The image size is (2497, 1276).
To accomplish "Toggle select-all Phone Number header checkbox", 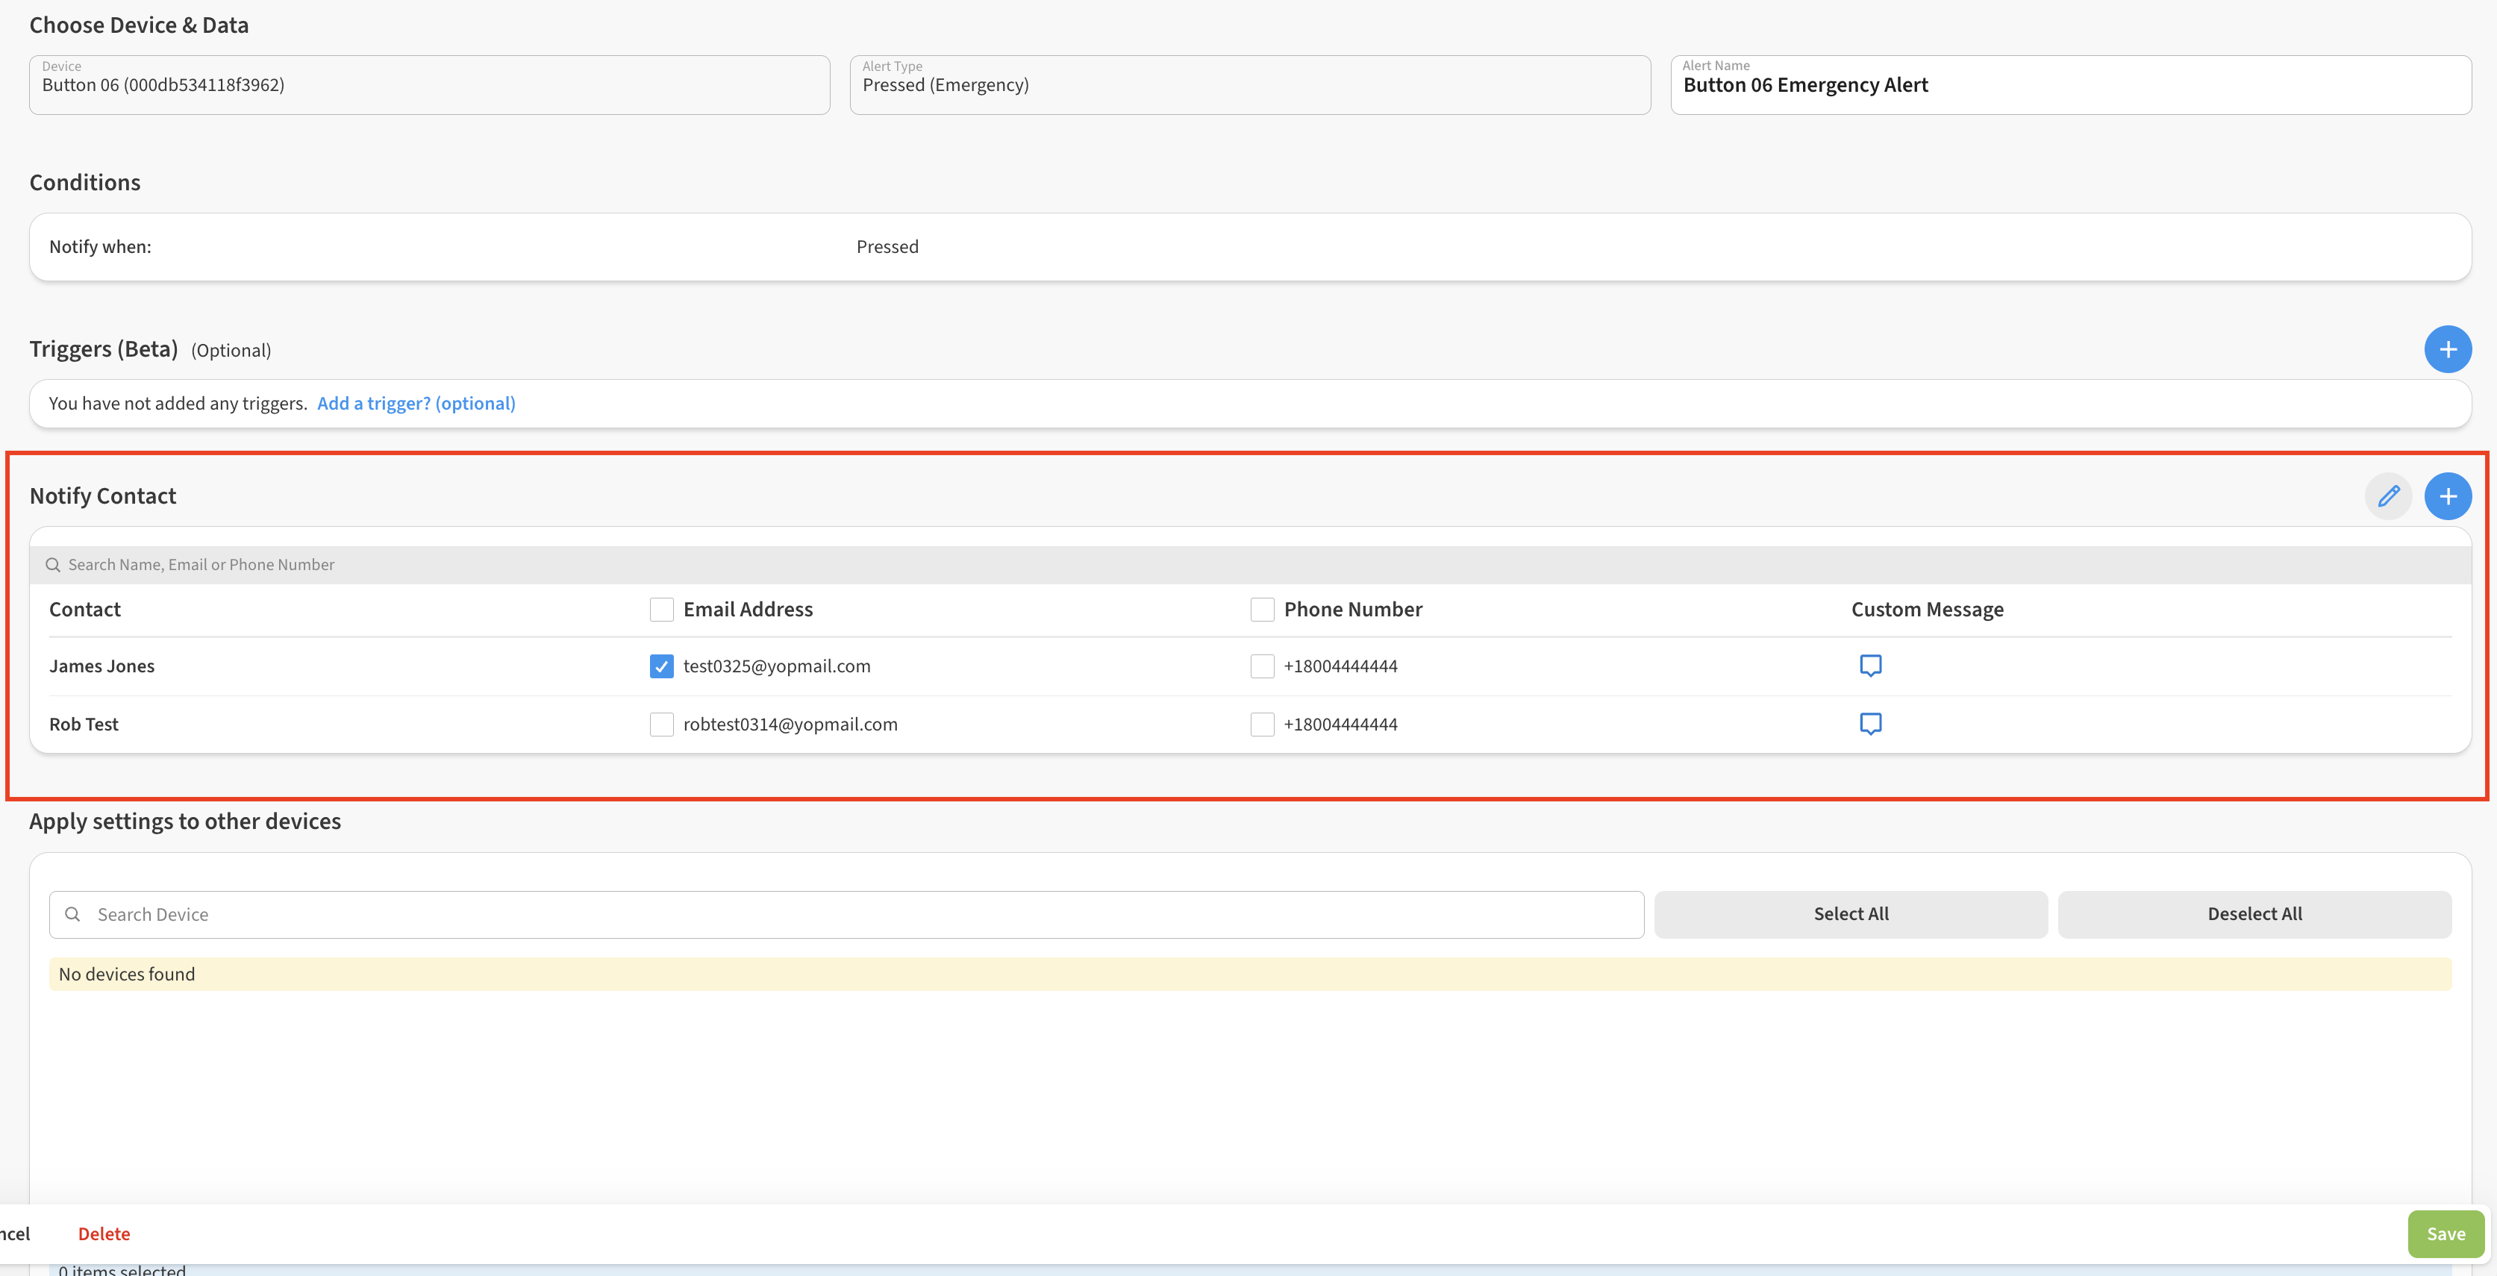I will 1261,609.
